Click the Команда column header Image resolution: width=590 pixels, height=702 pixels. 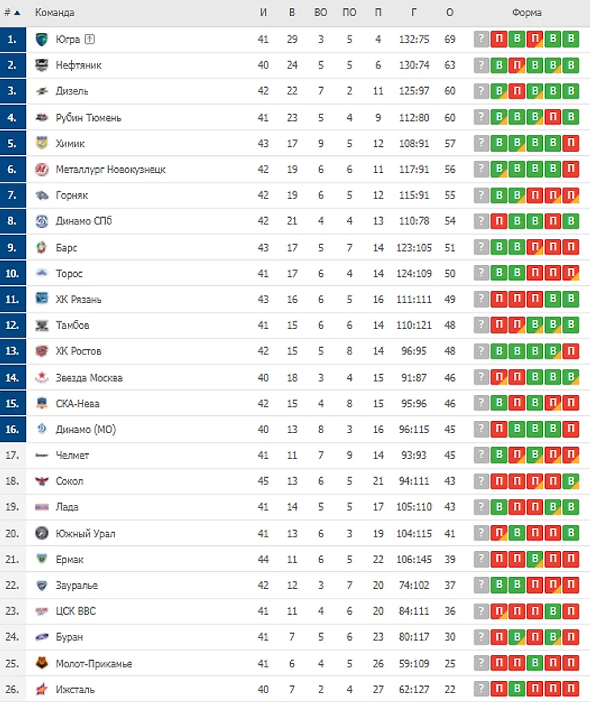[55, 13]
